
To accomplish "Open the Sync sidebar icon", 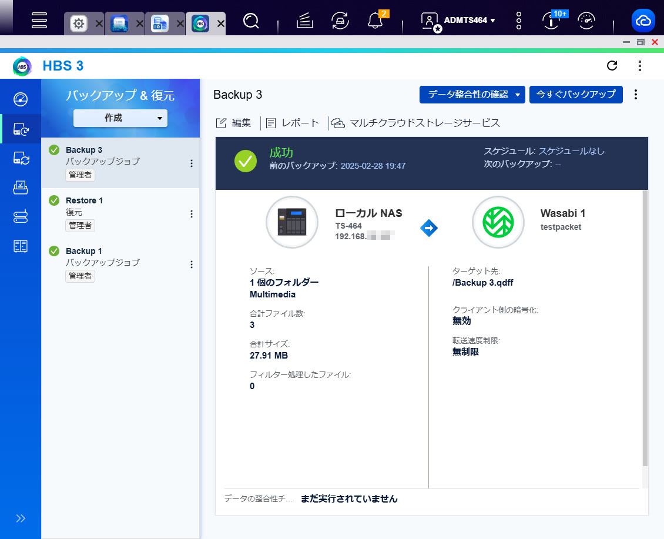I will 21,158.
